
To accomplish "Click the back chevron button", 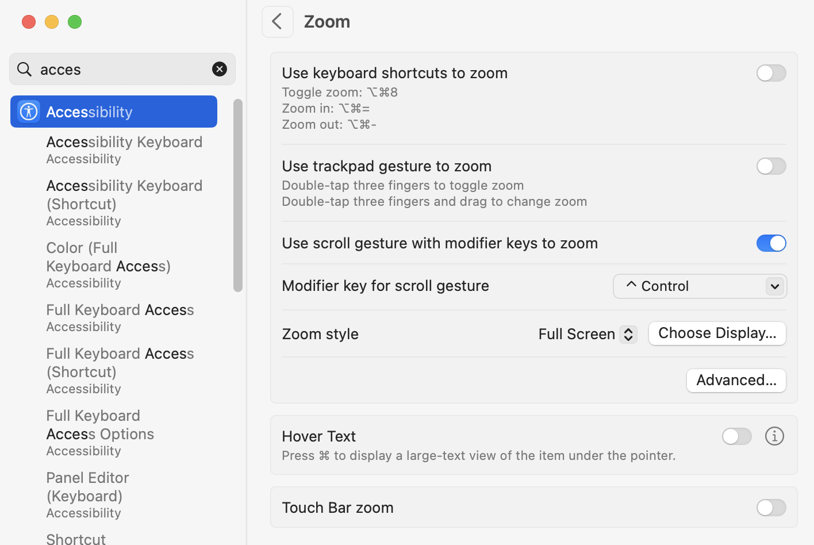I will 277,22.
